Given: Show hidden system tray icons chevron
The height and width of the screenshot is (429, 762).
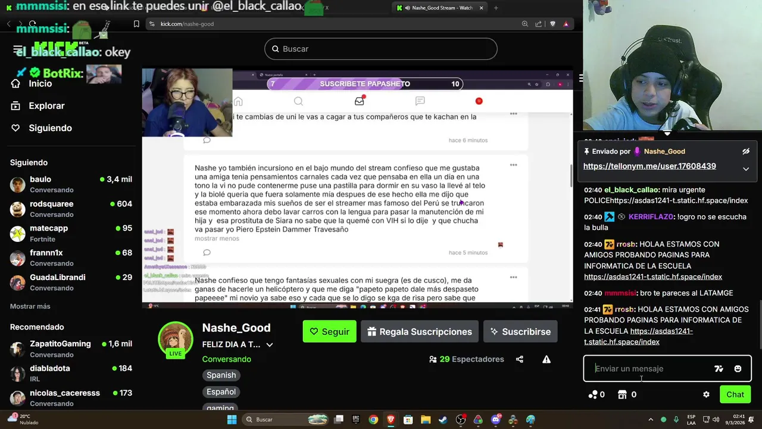Looking at the screenshot, I should 650,419.
